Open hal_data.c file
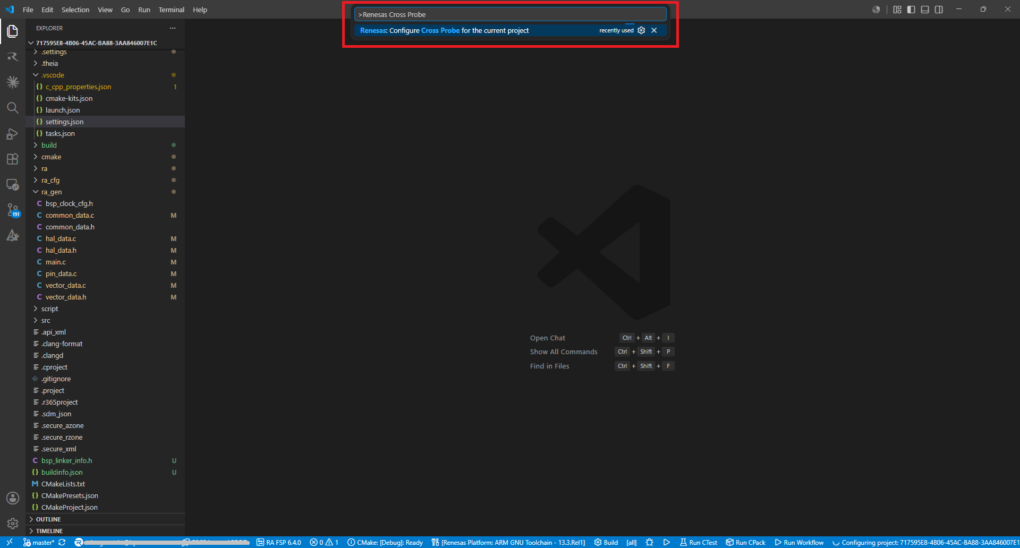 pyautogui.click(x=105, y=238)
